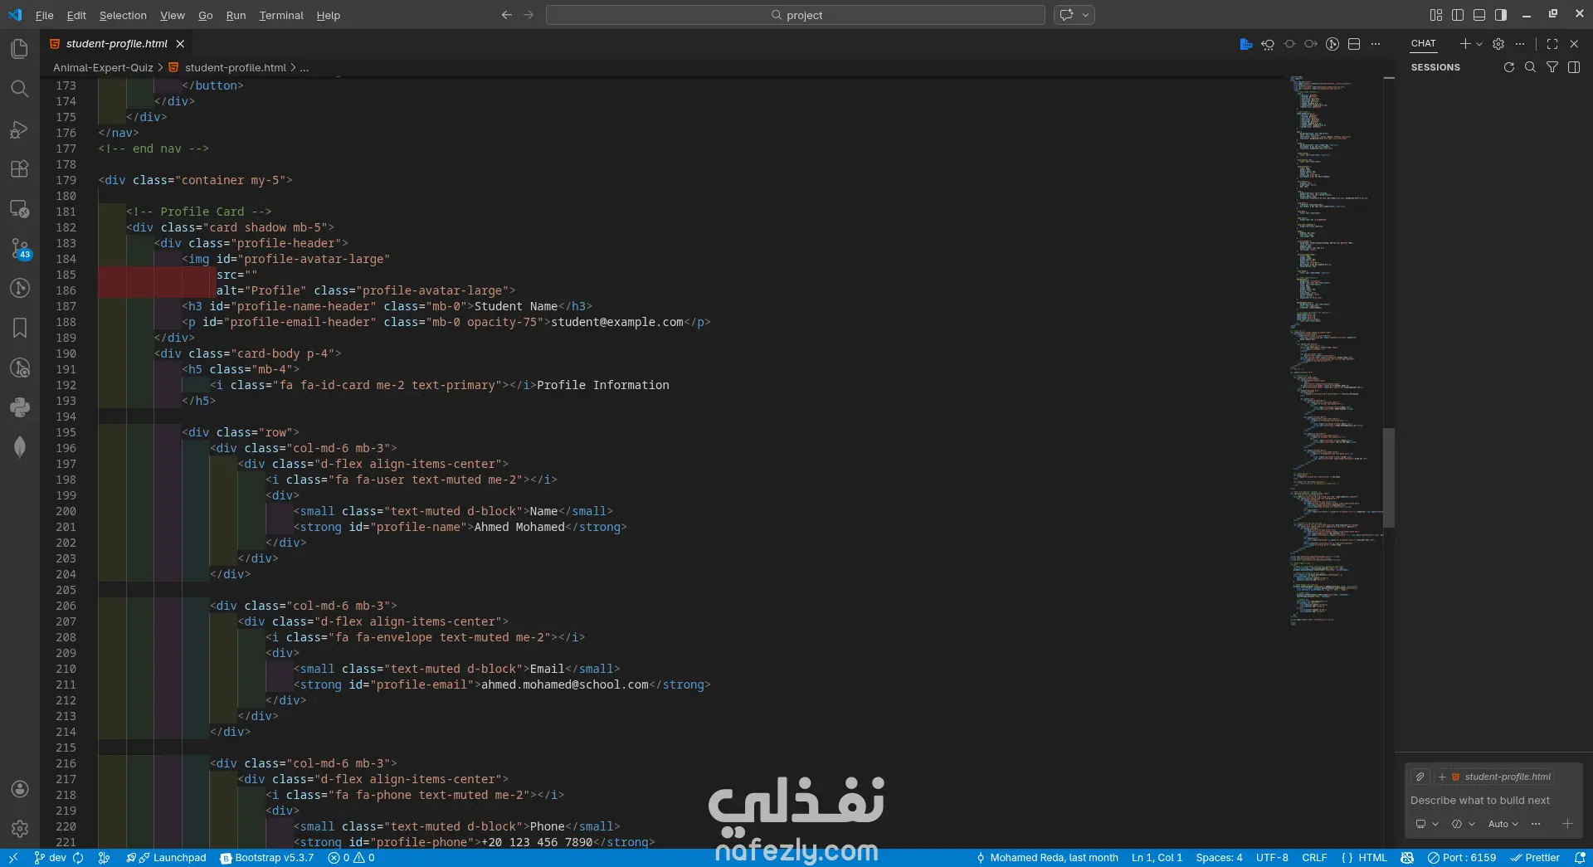Open the Auto model picker dropdown
This screenshot has width=1593, height=867.
click(x=1503, y=824)
